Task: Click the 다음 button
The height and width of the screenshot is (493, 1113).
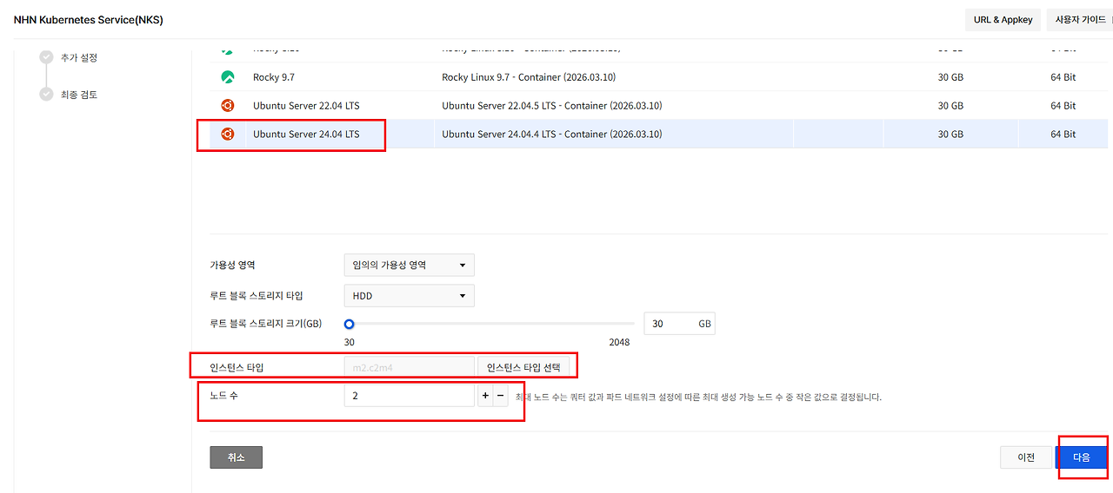Action: tap(1082, 457)
